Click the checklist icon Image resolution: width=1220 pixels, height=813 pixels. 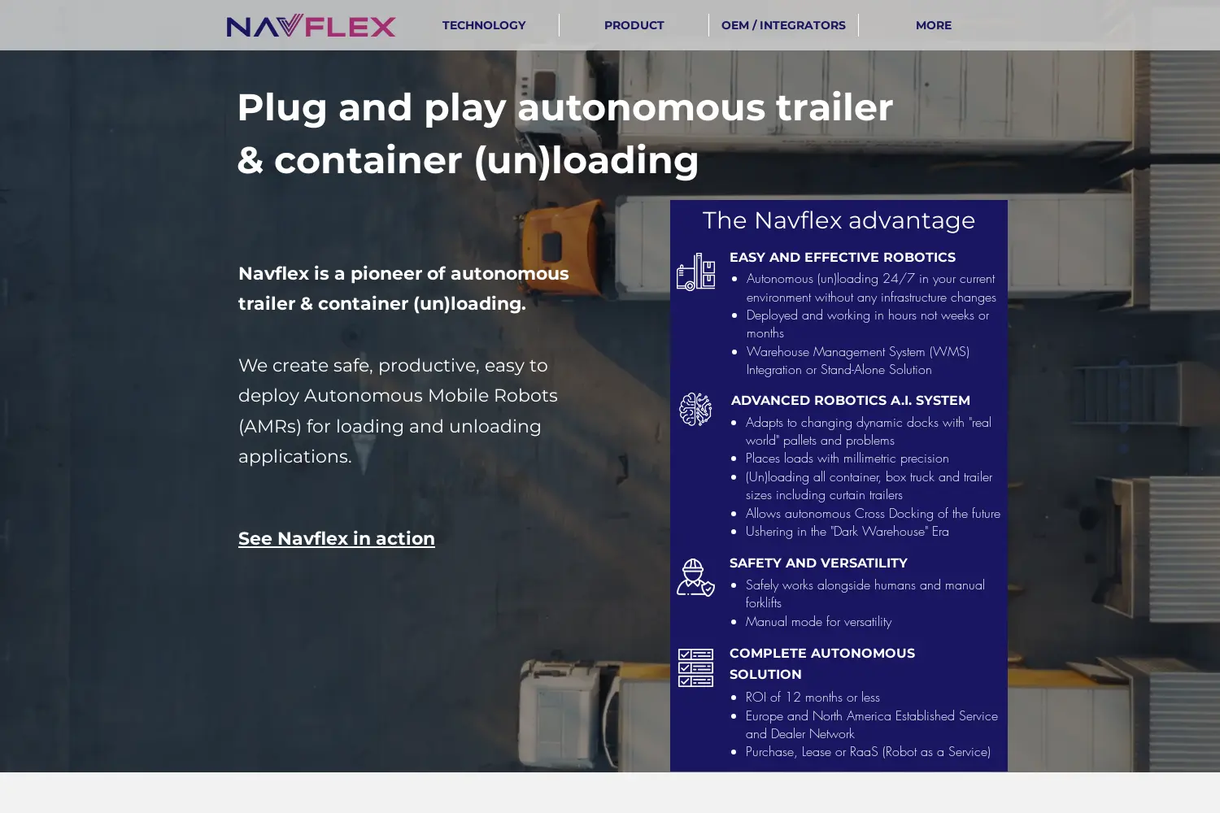(x=695, y=667)
